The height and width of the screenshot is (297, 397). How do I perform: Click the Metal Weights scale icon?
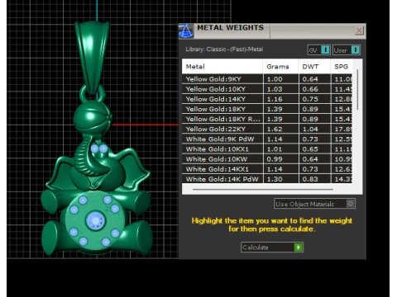tap(186, 31)
